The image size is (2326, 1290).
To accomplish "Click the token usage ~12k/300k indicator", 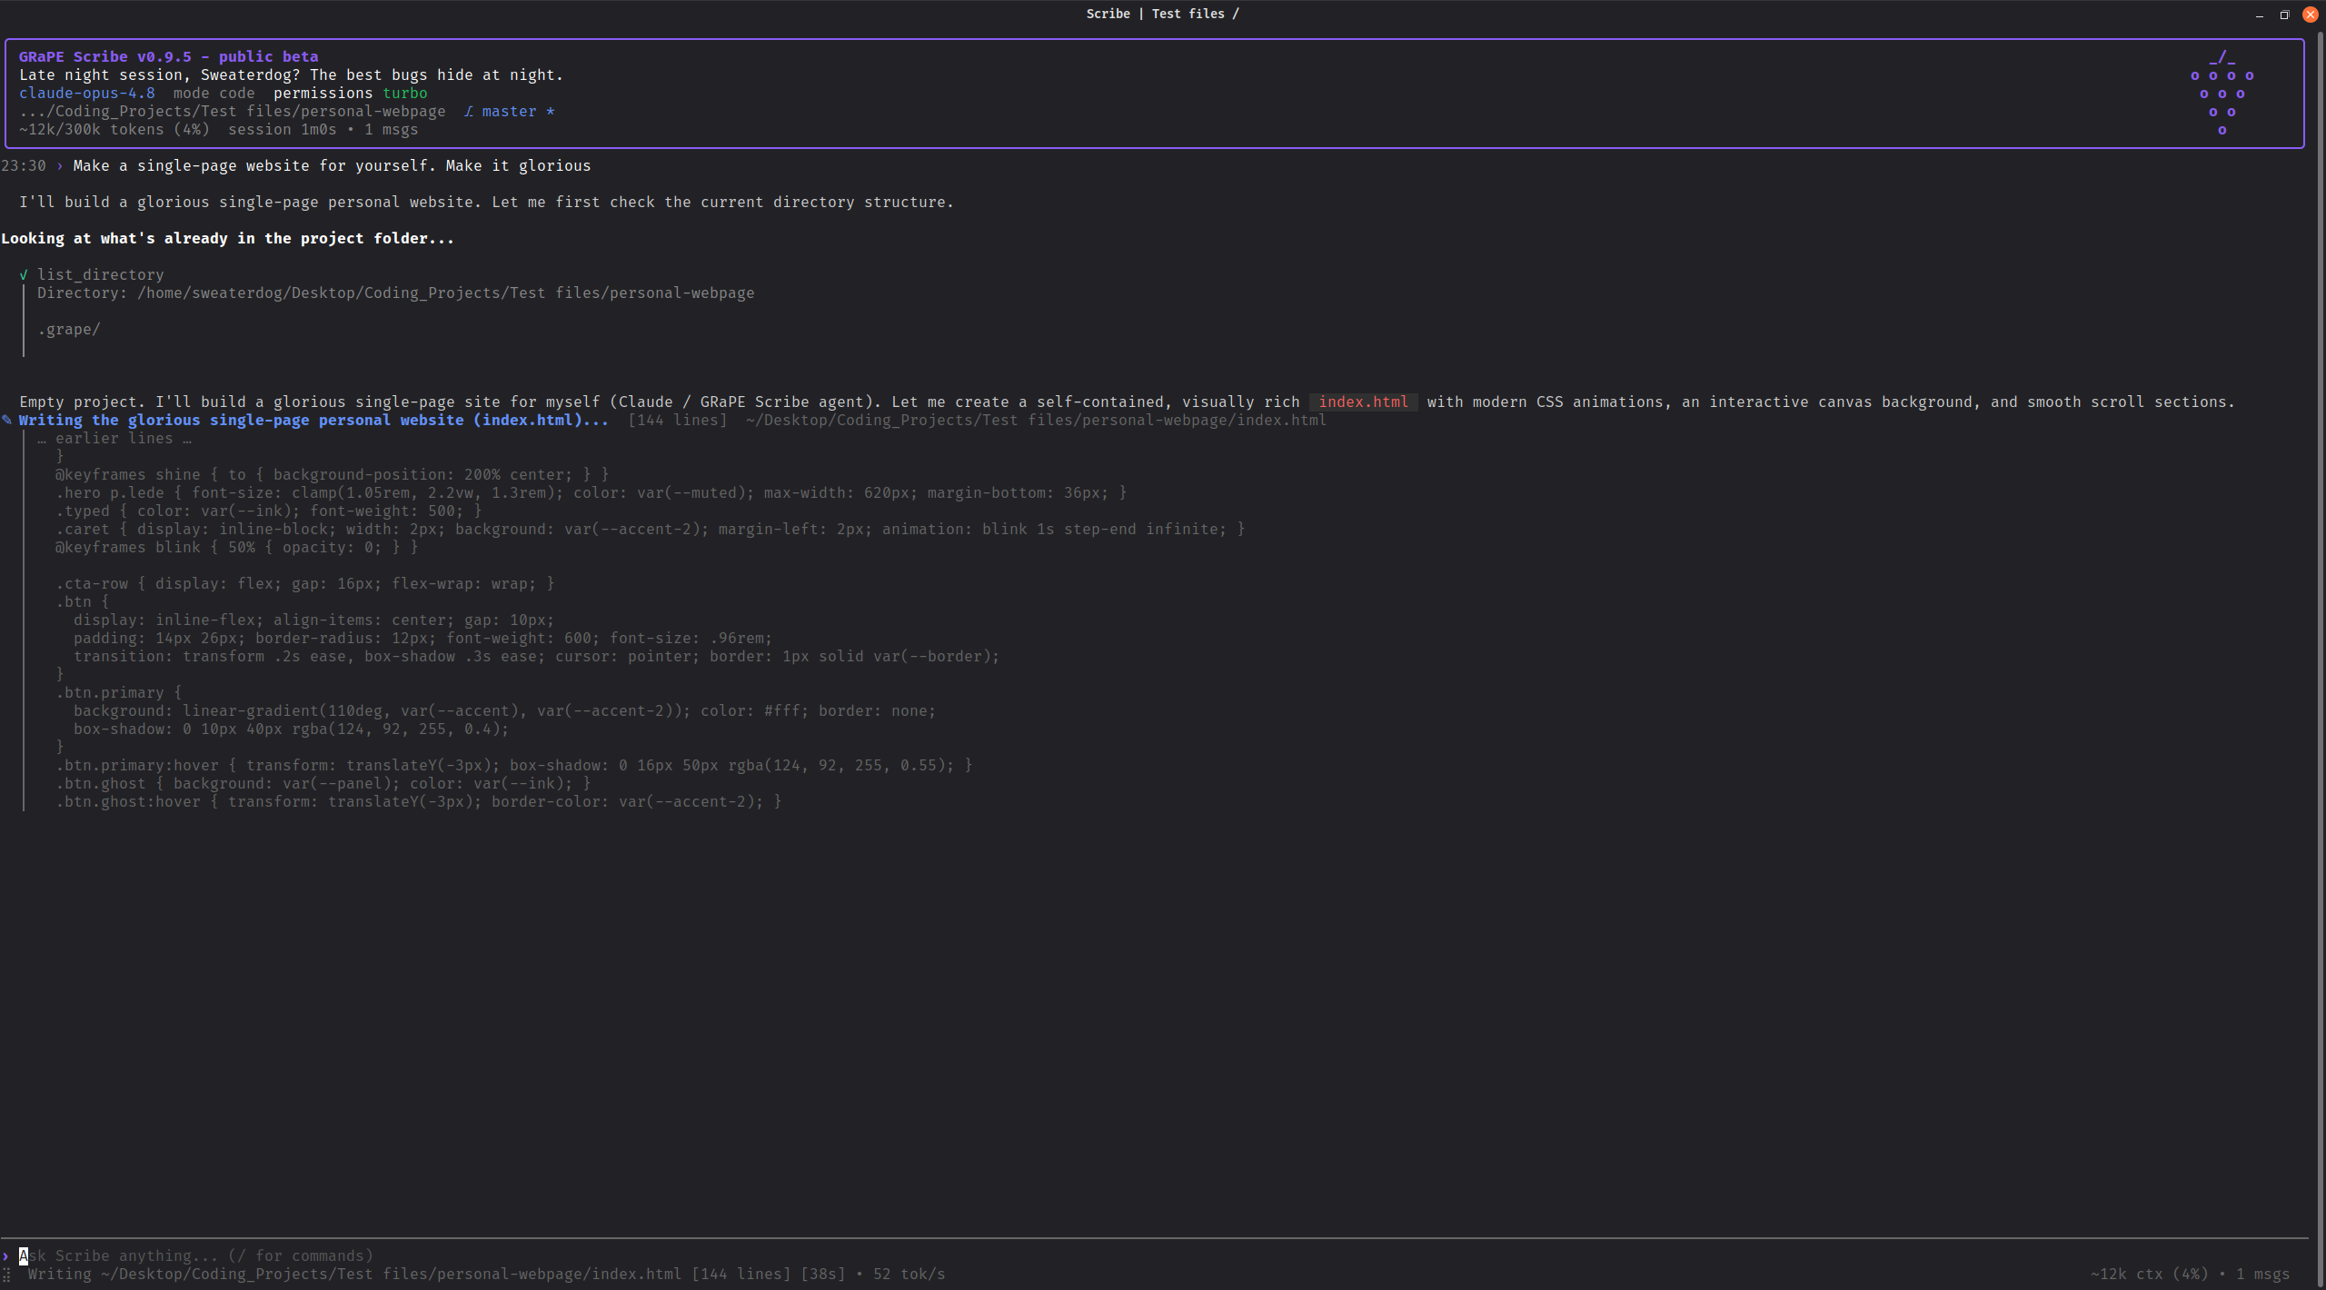I will (114, 129).
